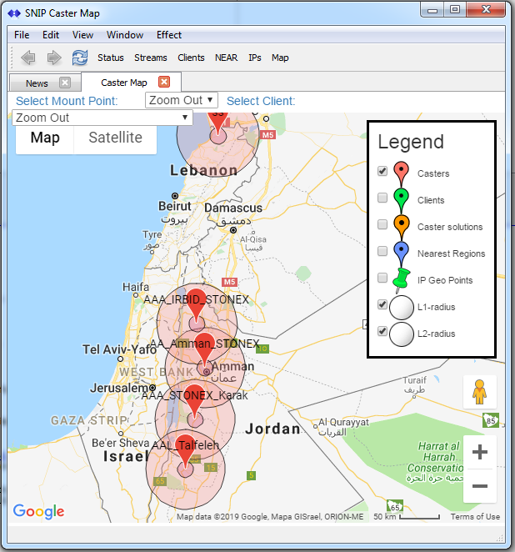This screenshot has height=552, width=515.
Task: Click IPs in the toolbar
Action: (x=255, y=58)
